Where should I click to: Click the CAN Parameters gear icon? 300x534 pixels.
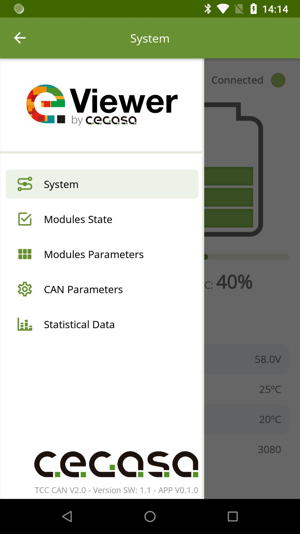tap(25, 289)
